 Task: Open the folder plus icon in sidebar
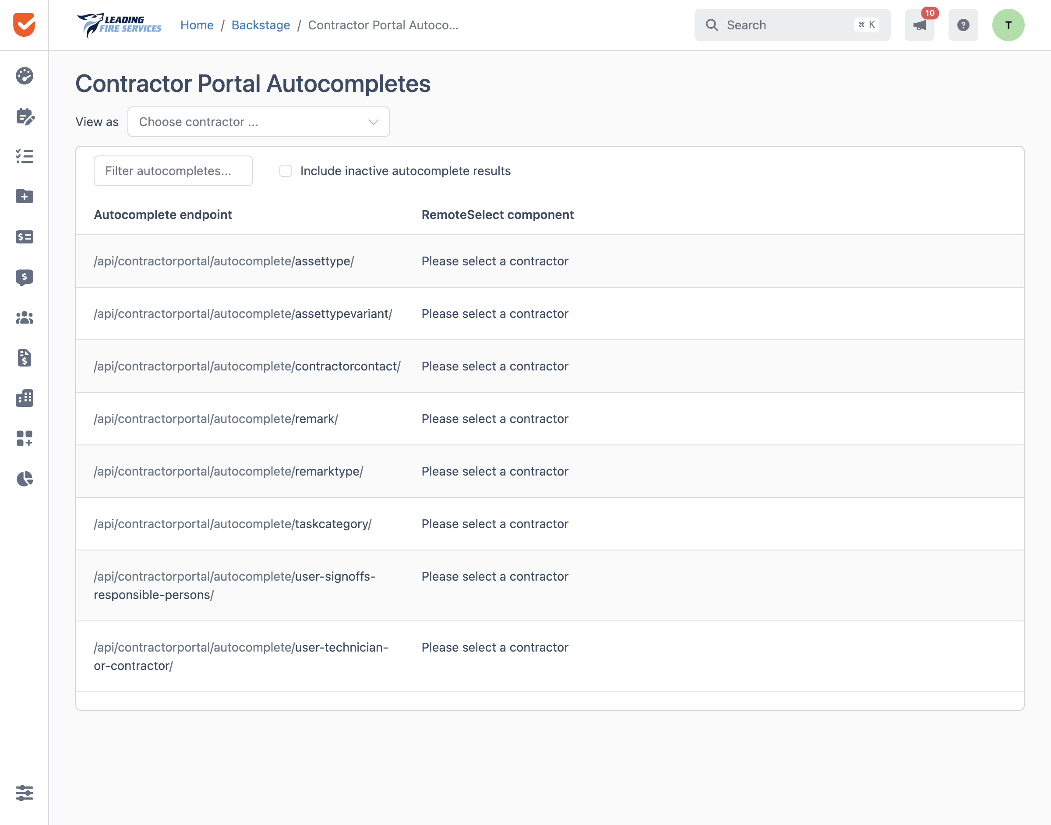tap(24, 196)
